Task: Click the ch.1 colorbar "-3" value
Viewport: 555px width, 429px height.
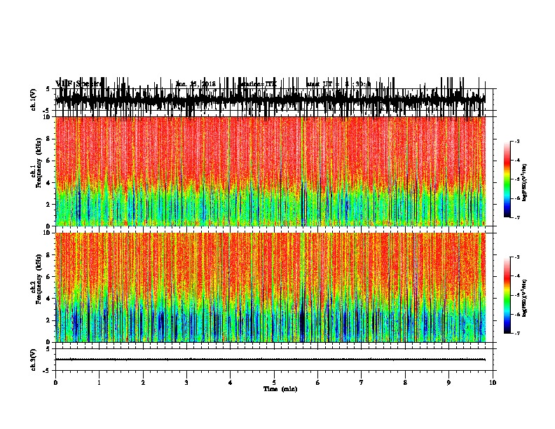Action: point(517,142)
